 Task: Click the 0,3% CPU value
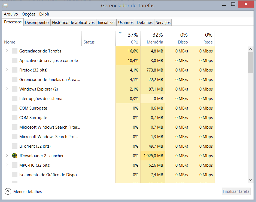pos(134,99)
